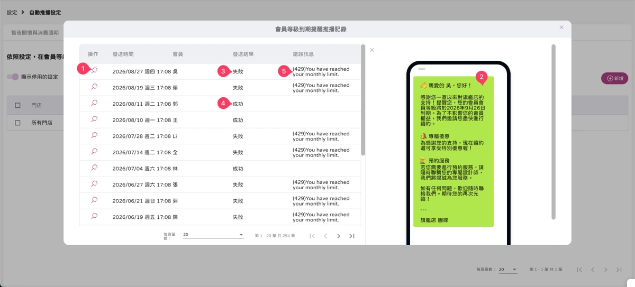
Task: Select error message in 2026/08/27 row
Action: (x=321, y=71)
